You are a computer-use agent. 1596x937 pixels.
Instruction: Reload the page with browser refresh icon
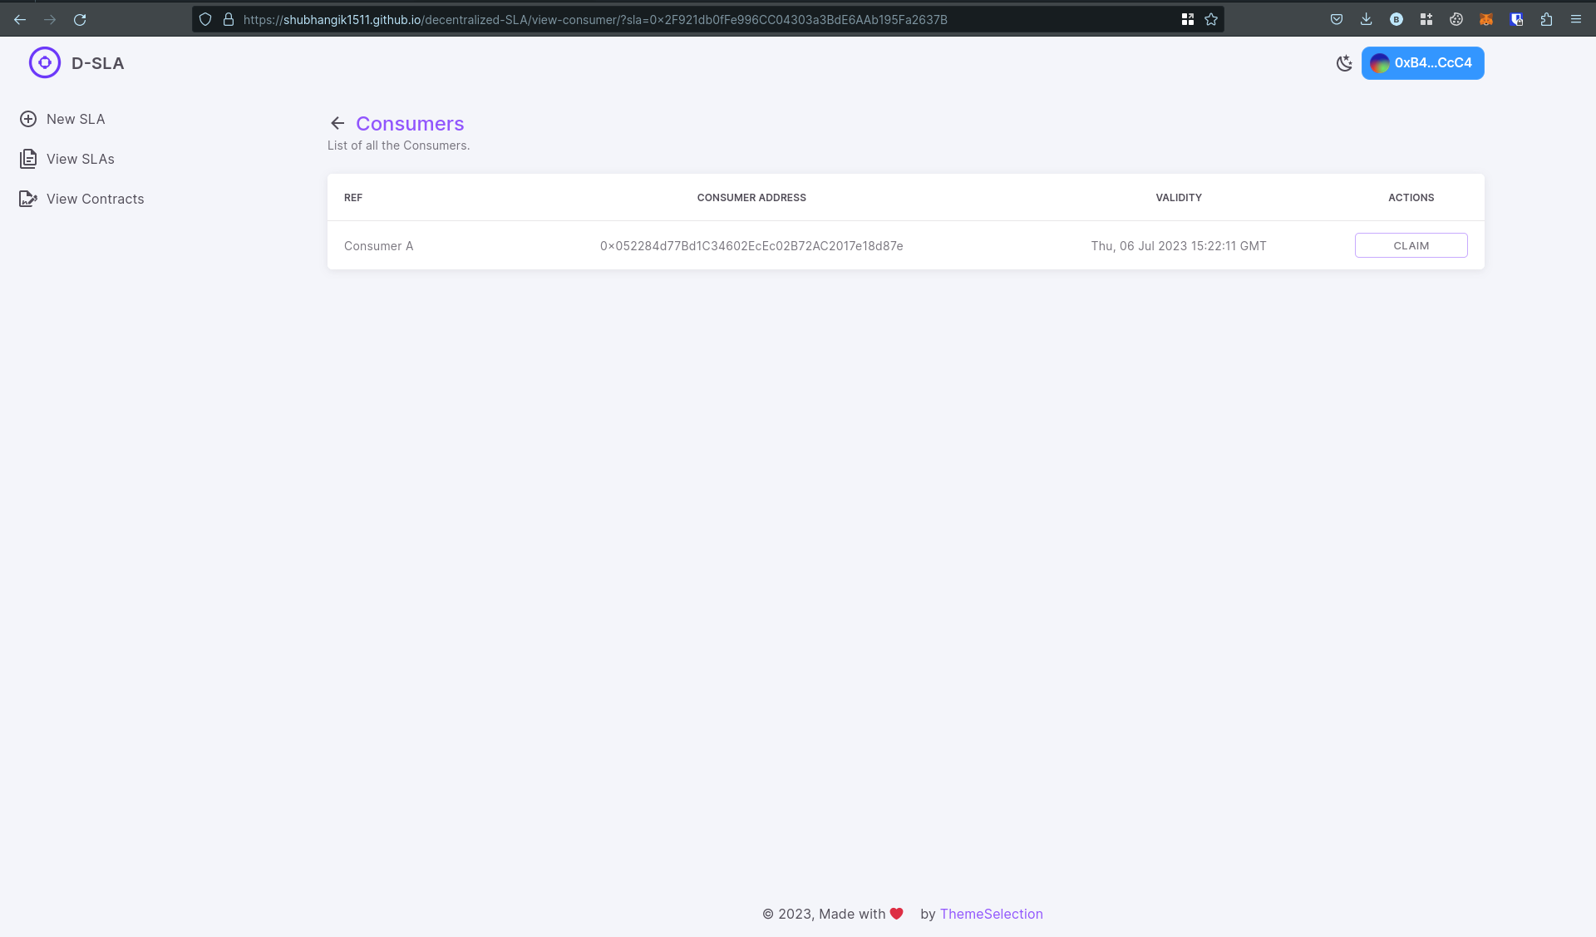(80, 19)
